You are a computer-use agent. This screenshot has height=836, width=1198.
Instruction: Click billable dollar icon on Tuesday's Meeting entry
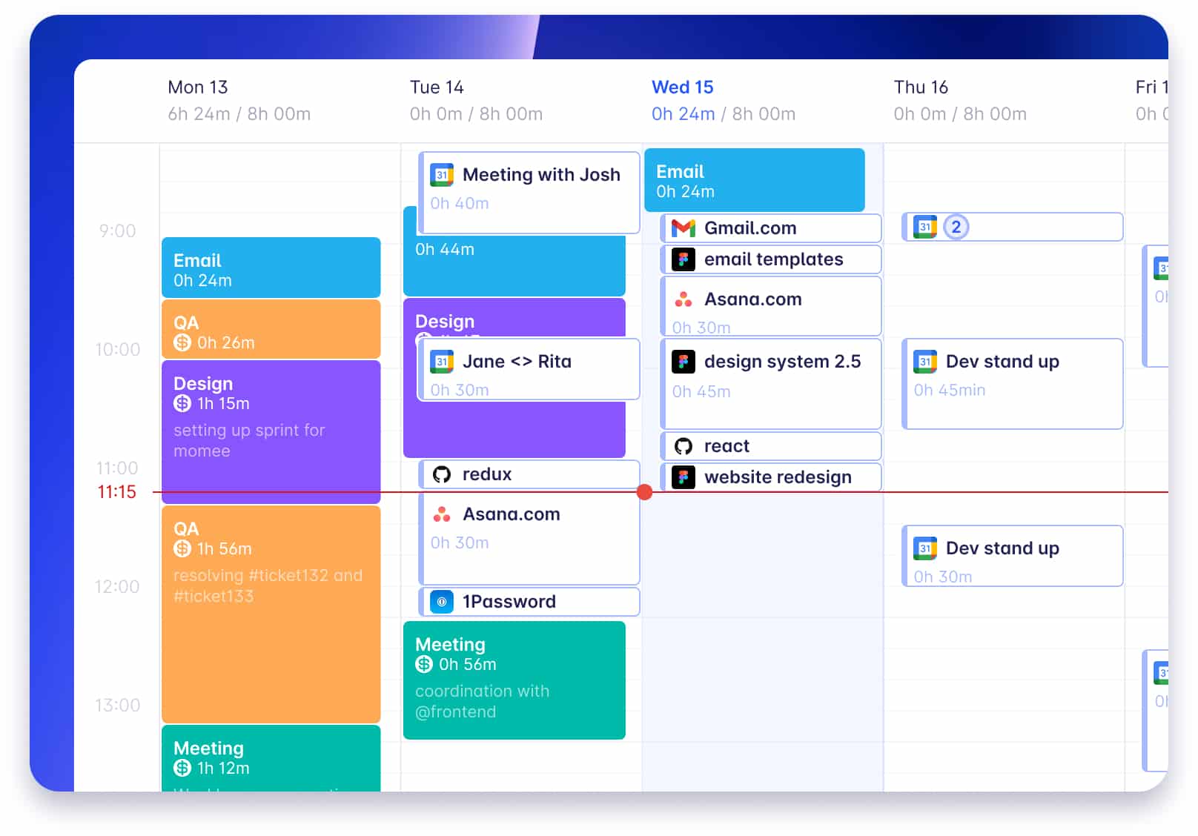click(x=424, y=665)
